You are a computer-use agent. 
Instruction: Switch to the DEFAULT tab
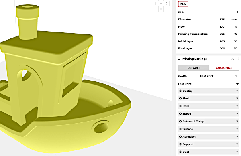click(194, 68)
